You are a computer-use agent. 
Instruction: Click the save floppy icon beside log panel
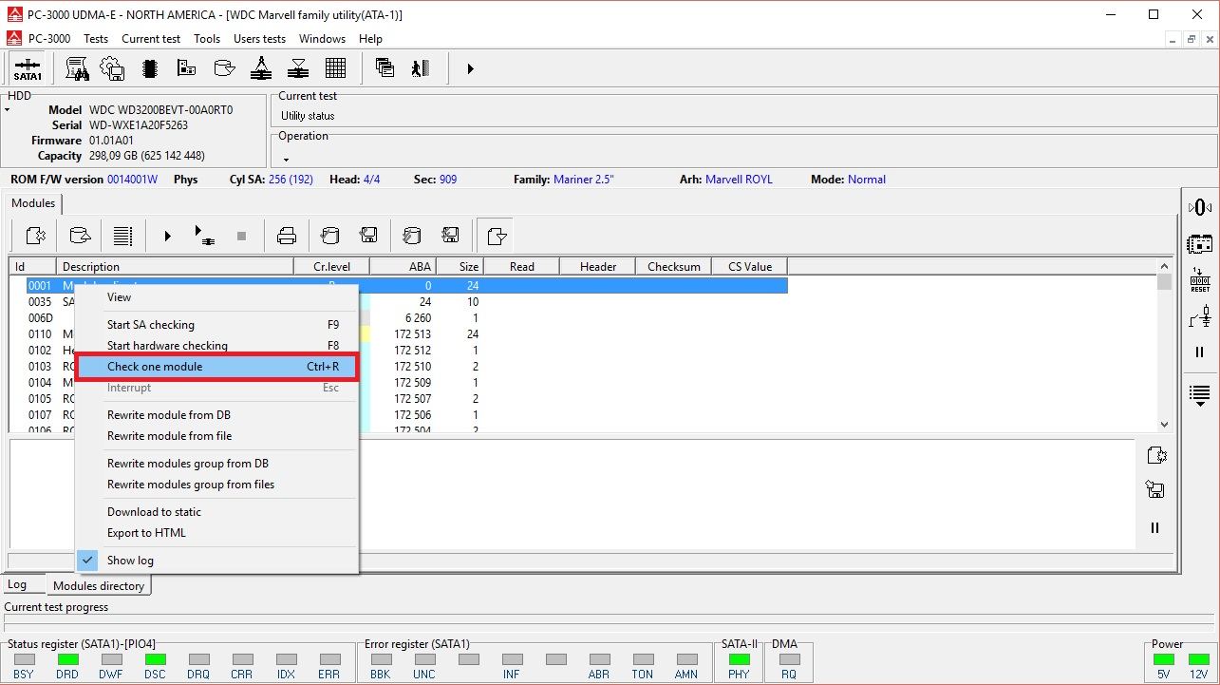click(x=1155, y=490)
